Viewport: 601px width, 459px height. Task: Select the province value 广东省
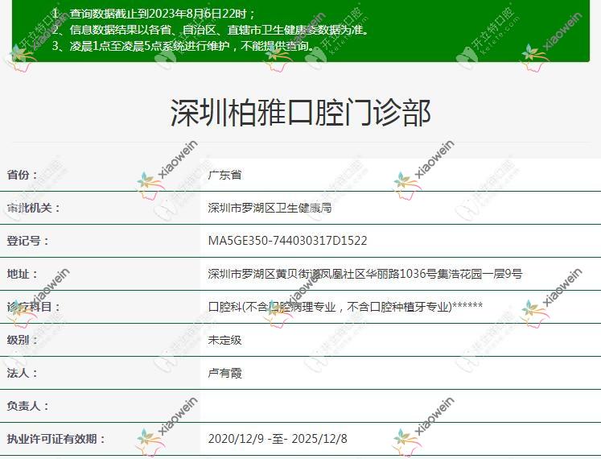coord(224,175)
